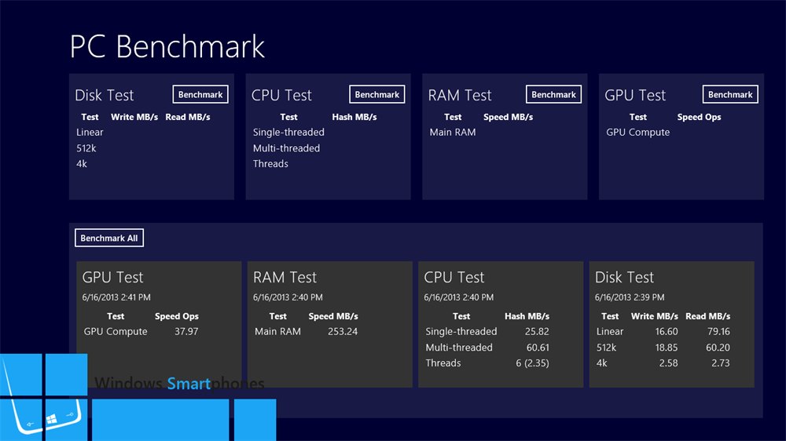Click the Windows Smartphones watermark text
Screen dimensions: 786x441
(x=179, y=384)
